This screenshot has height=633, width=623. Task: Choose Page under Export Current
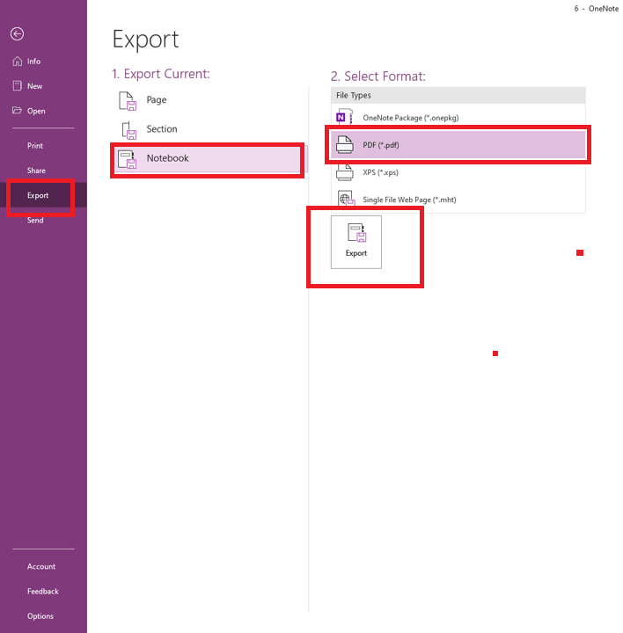click(x=209, y=100)
